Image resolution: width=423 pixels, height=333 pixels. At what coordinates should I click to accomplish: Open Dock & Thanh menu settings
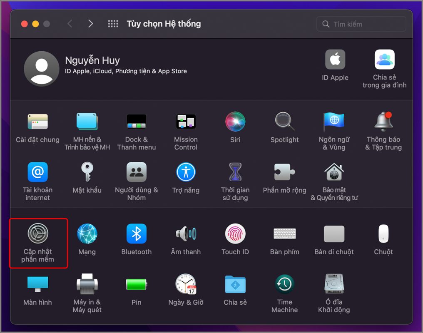(136, 122)
